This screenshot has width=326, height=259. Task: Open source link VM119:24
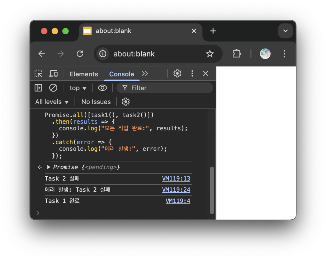[x=176, y=190]
